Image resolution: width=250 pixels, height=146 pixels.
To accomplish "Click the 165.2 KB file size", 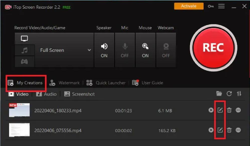I will pyautogui.click(x=167, y=131).
